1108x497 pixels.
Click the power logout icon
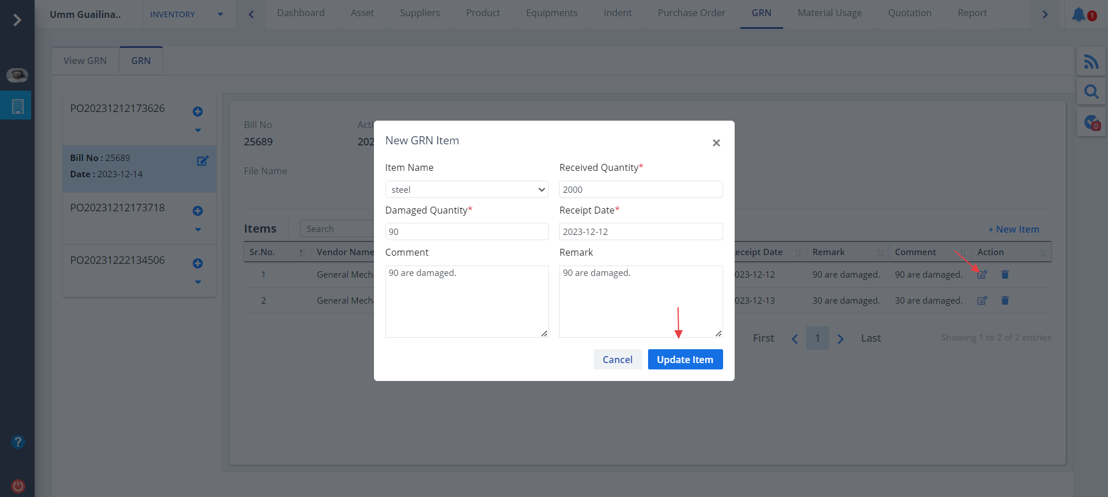pyautogui.click(x=18, y=485)
